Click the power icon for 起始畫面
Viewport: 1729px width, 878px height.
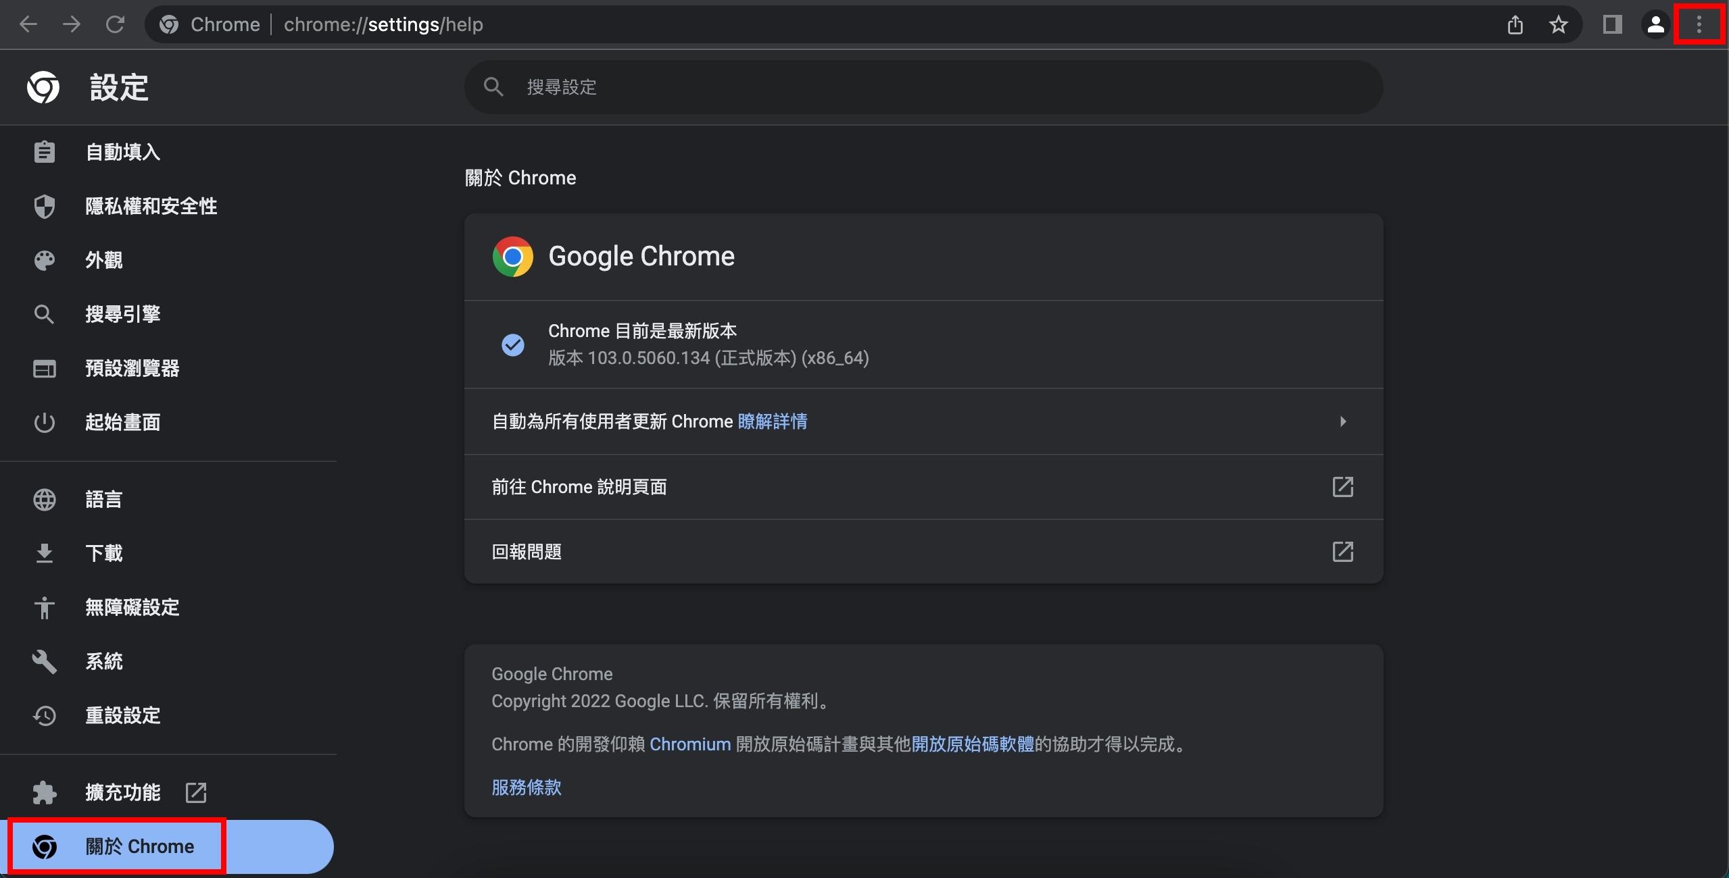coord(45,423)
